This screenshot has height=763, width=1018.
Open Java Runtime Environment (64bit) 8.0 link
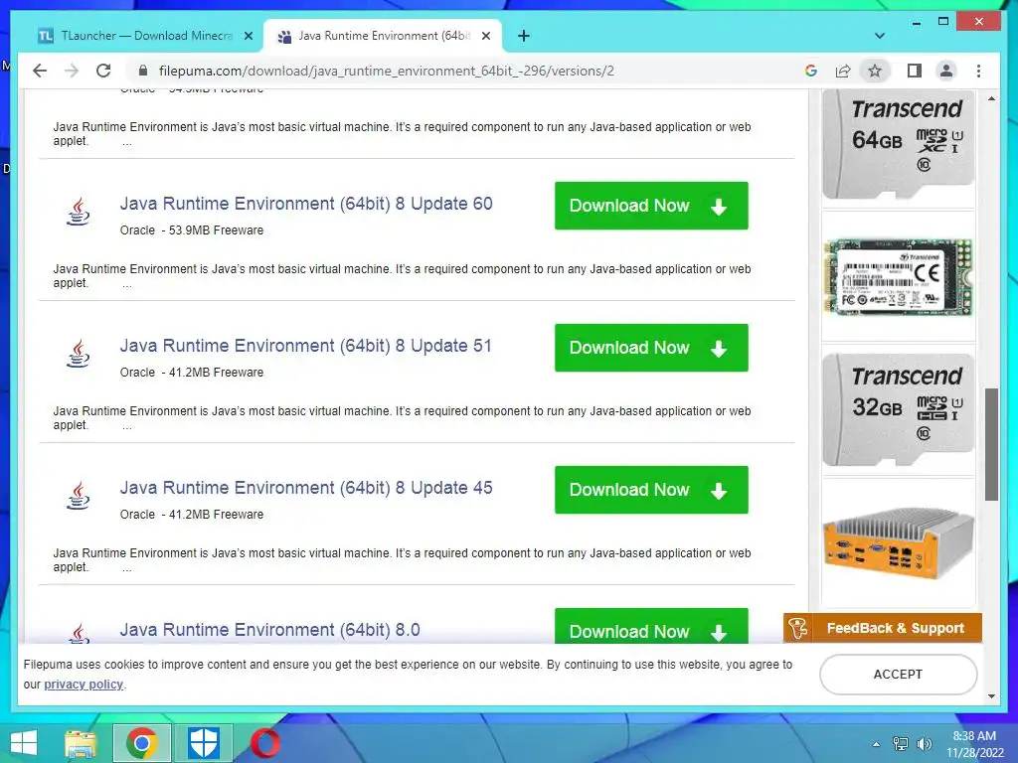[270, 630]
